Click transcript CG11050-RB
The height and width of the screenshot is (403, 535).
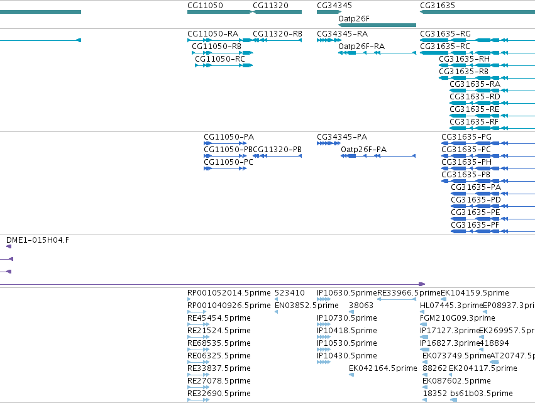point(217,47)
